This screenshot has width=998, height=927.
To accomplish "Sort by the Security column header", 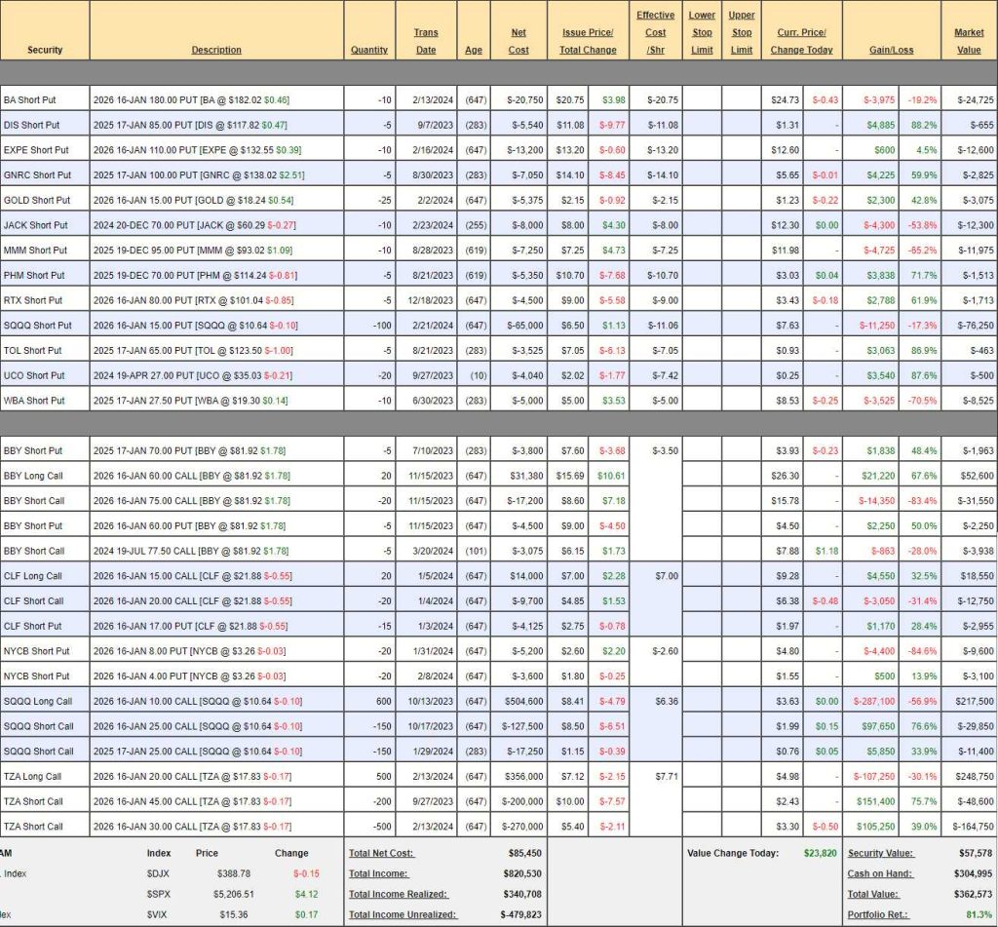I will tap(45, 50).
